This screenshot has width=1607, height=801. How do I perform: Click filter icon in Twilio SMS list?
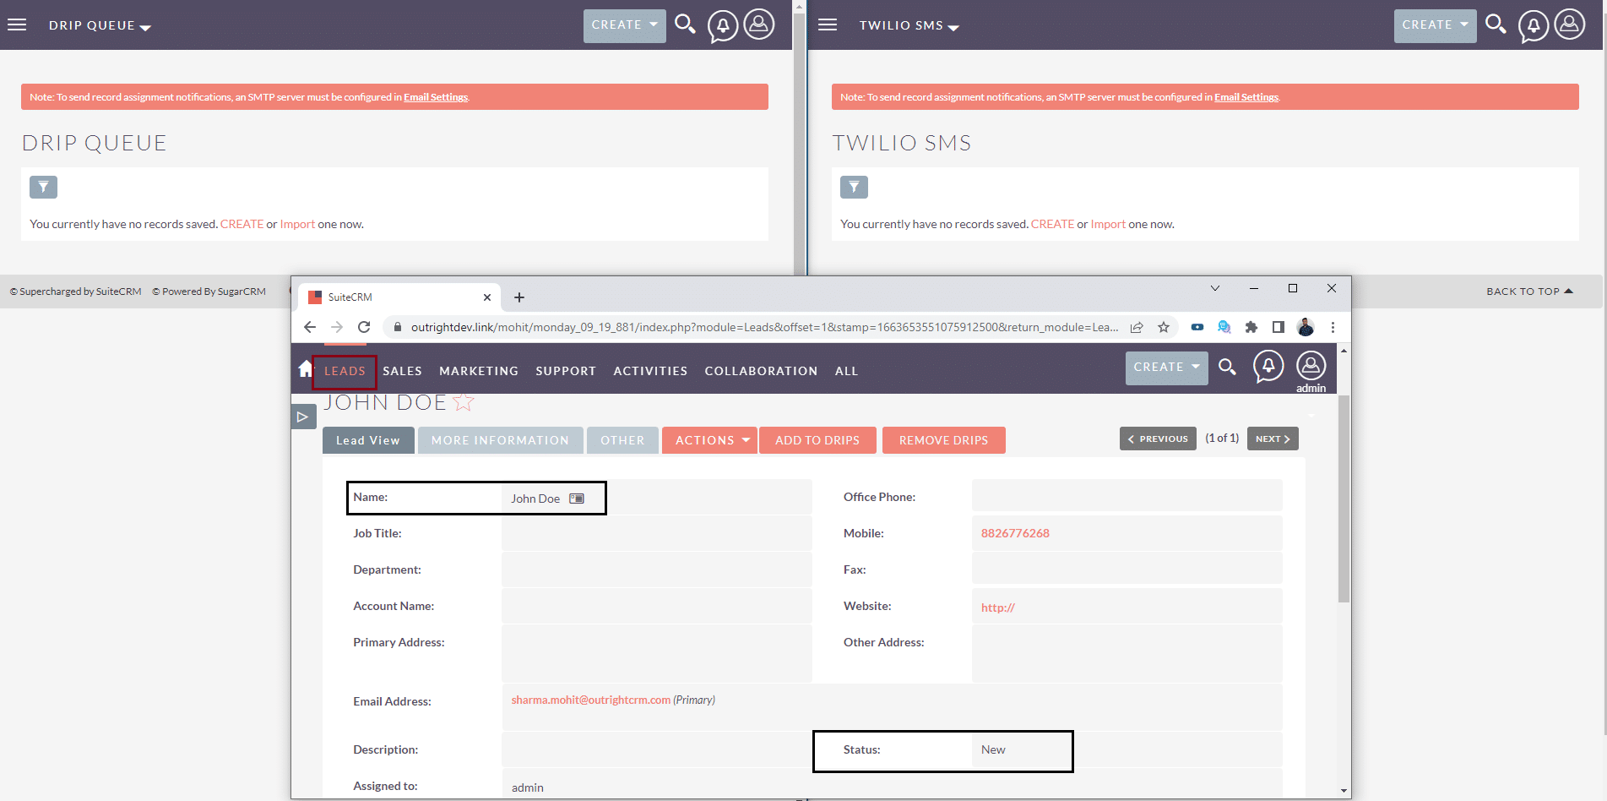click(x=854, y=187)
